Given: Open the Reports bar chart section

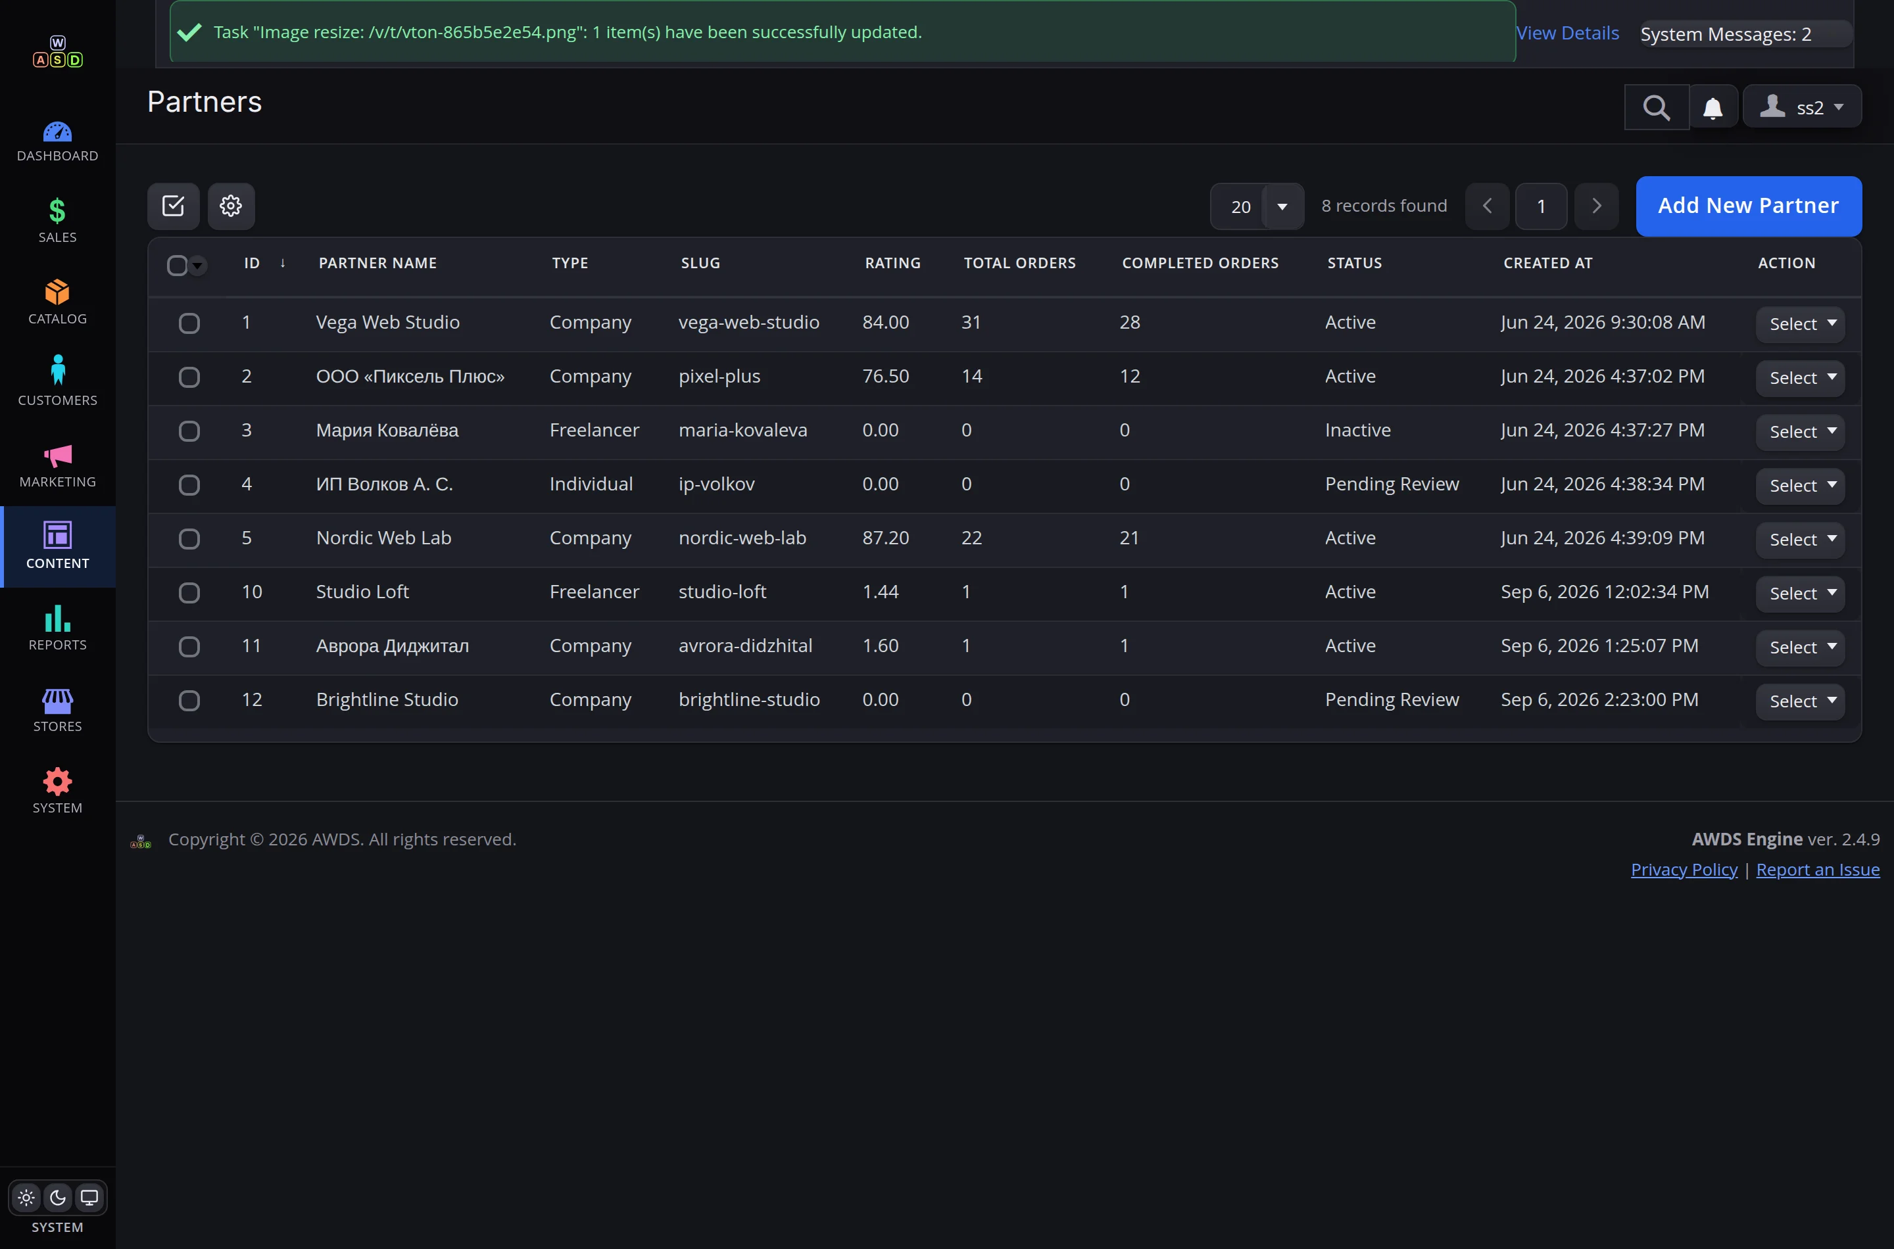Looking at the screenshot, I should coord(57,629).
